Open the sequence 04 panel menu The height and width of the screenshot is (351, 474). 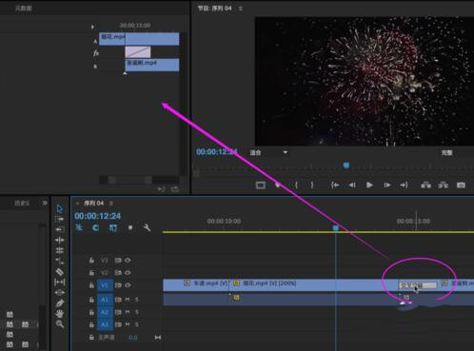(111, 204)
